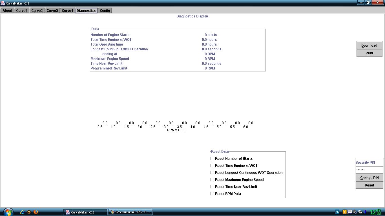Click the 'RPM x 1000' axis label

point(176,130)
